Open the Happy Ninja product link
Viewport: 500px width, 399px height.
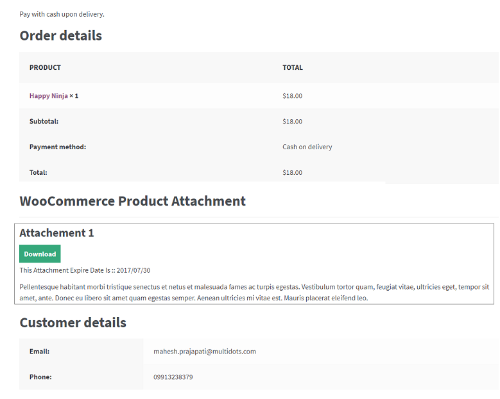pyautogui.click(x=49, y=96)
